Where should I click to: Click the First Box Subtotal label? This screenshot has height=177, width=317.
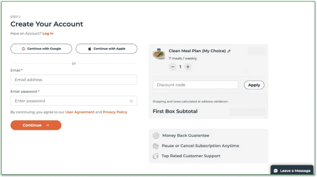pyautogui.click(x=175, y=111)
